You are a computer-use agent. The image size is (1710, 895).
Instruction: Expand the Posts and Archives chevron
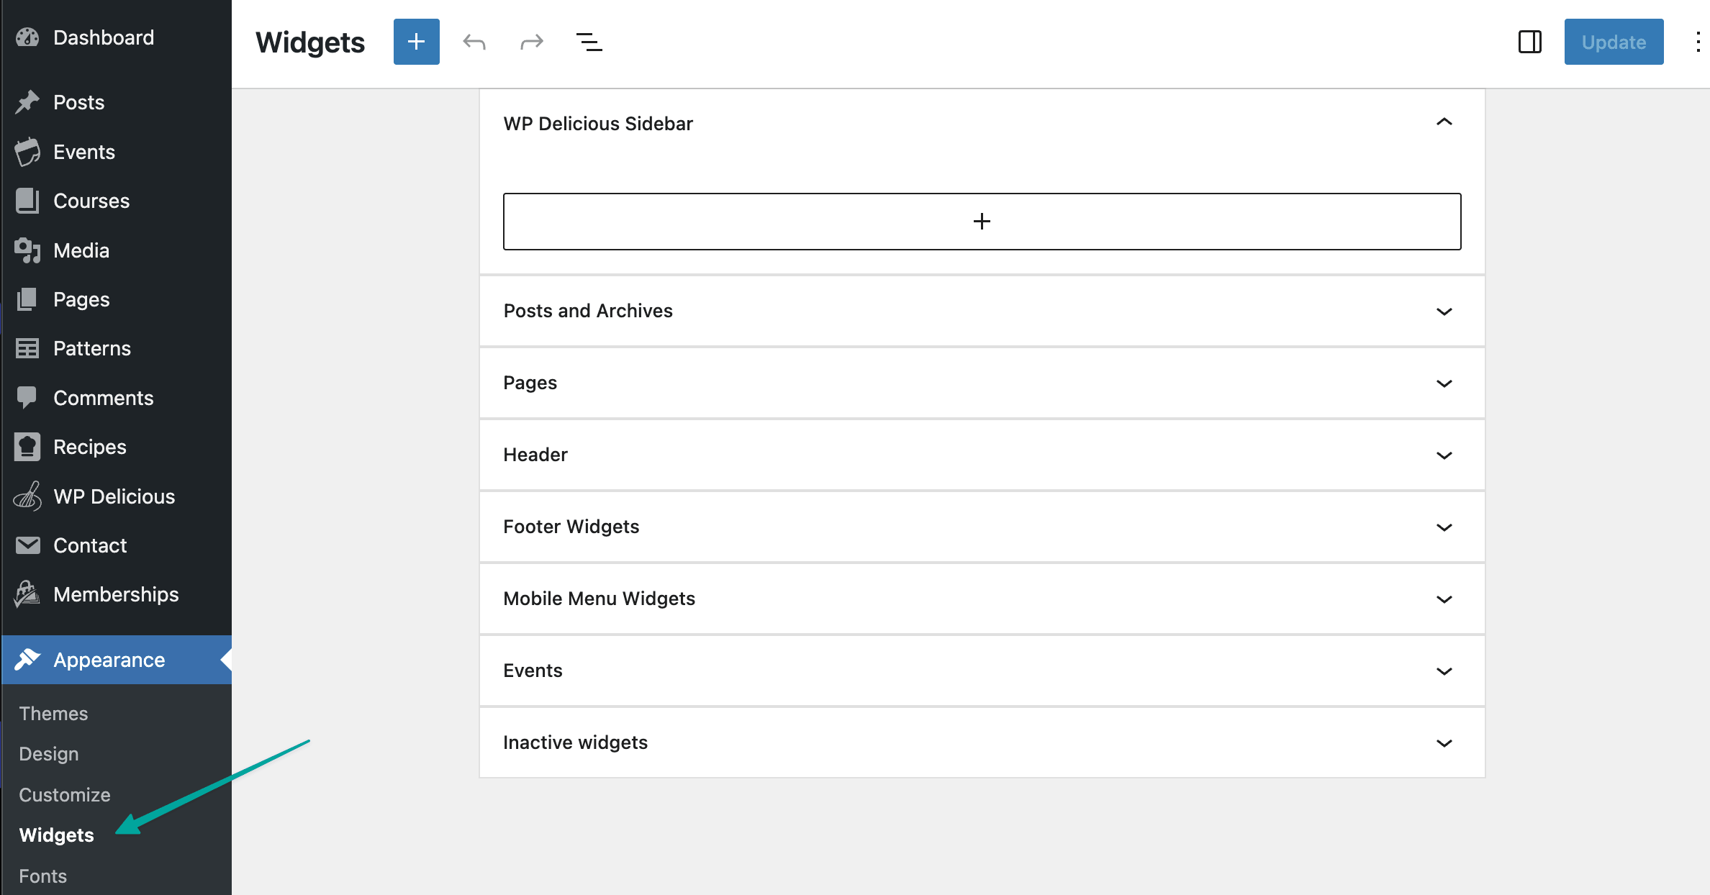(x=1444, y=312)
